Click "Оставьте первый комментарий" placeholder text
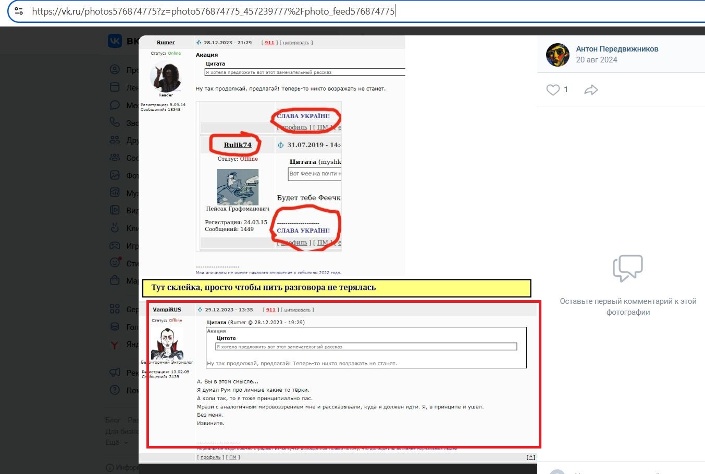This screenshot has width=705, height=474. coord(628,306)
